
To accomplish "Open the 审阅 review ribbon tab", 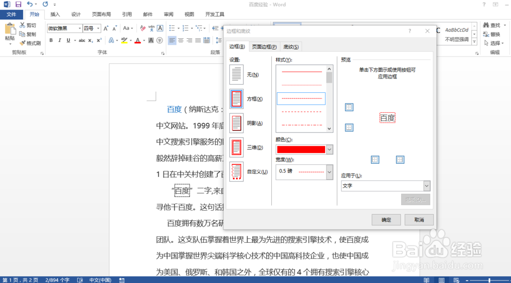I will point(169,14).
